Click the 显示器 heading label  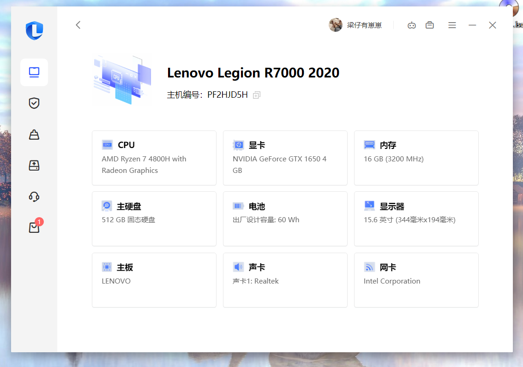[x=392, y=207]
